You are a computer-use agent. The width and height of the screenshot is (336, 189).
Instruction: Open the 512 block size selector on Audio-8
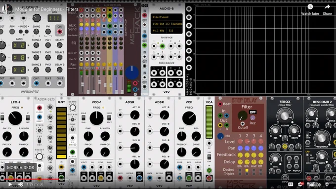tap(174, 31)
